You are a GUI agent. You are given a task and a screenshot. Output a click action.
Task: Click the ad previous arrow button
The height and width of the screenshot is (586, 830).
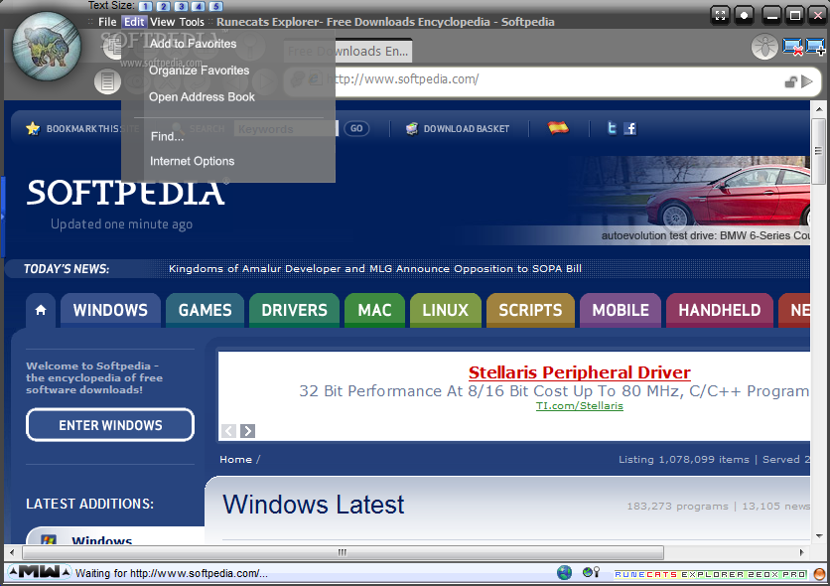[228, 431]
